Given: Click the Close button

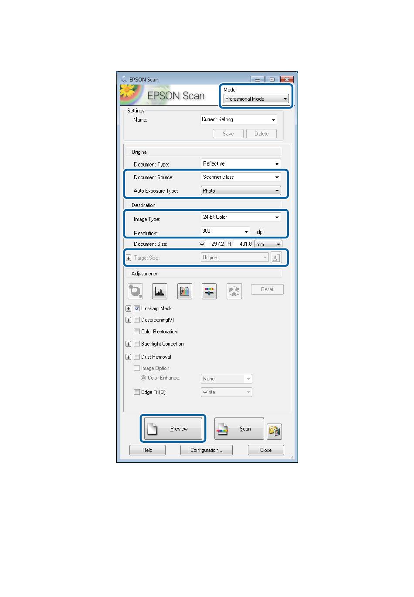Looking at the screenshot, I should pyautogui.click(x=266, y=450).
